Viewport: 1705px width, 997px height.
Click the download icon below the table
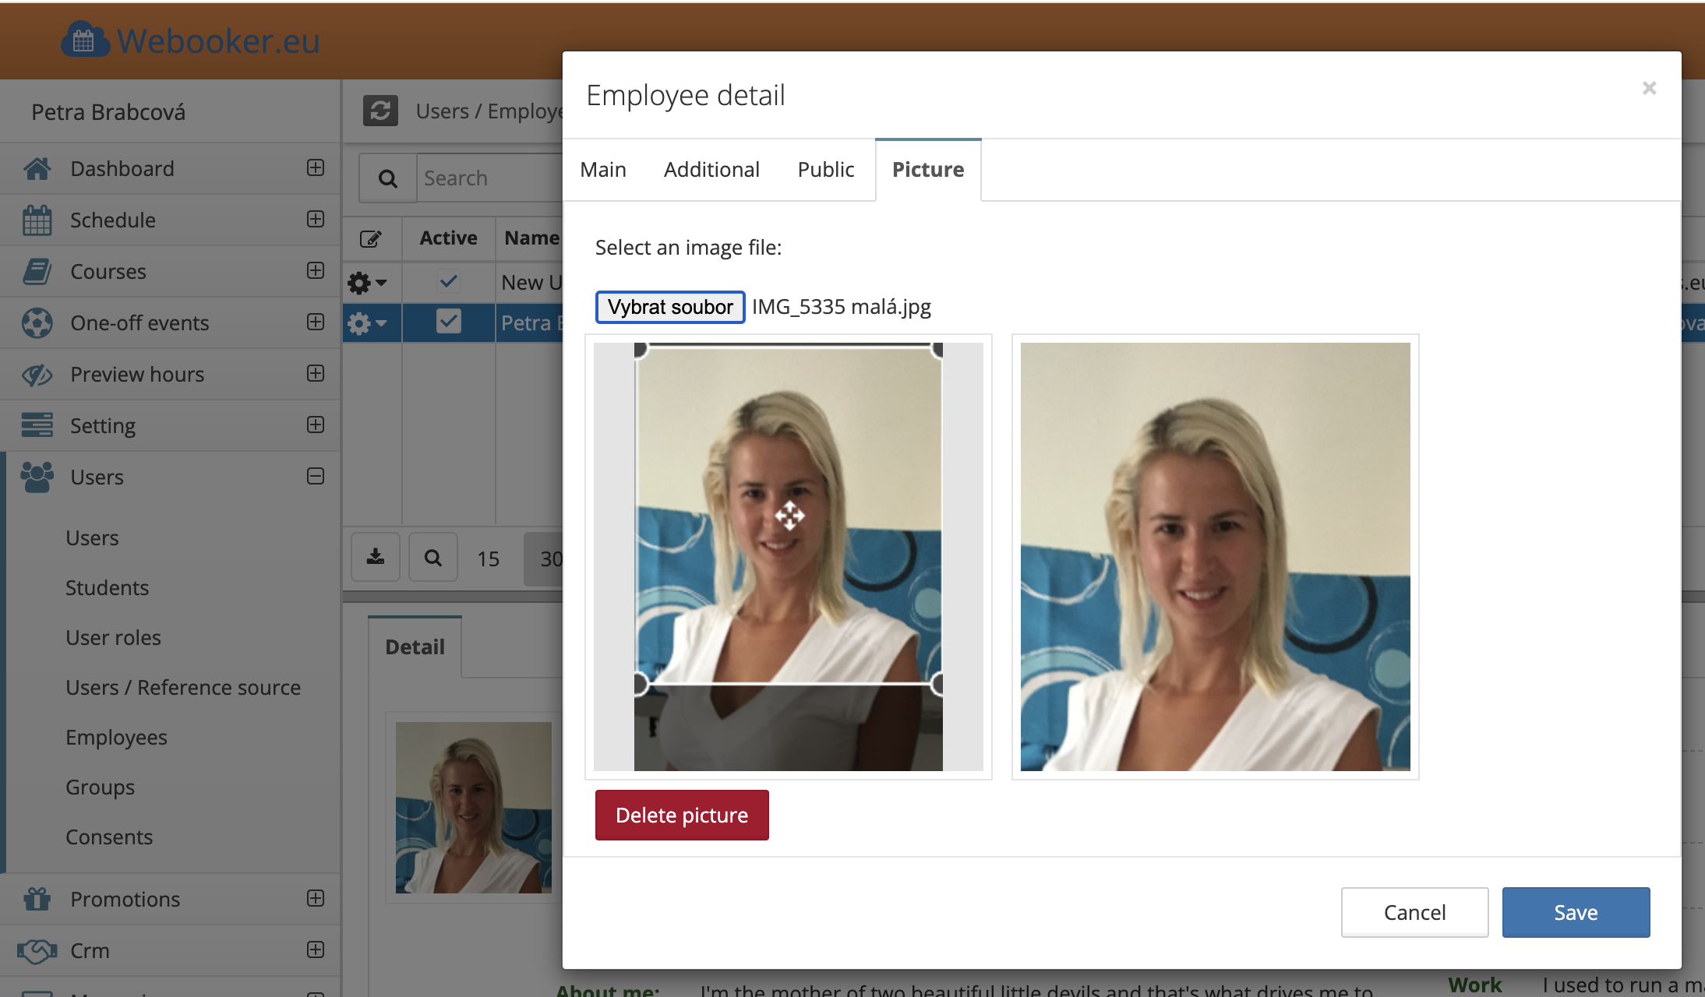pos(376,558)
